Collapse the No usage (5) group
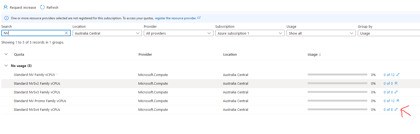This screenshot has height=134, width=420. [x=6, y=66]
